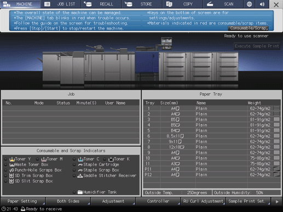Select the Toner Y indicator lamp
Image resolution: width=283 pixels, height=212 pixels.
(5, 159)
